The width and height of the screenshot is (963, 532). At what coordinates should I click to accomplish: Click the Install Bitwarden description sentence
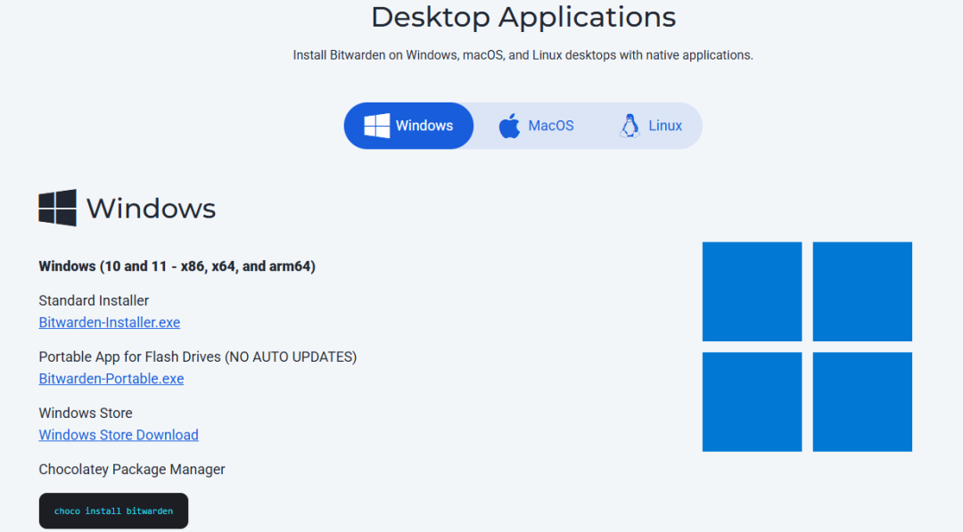pos(523,55)
